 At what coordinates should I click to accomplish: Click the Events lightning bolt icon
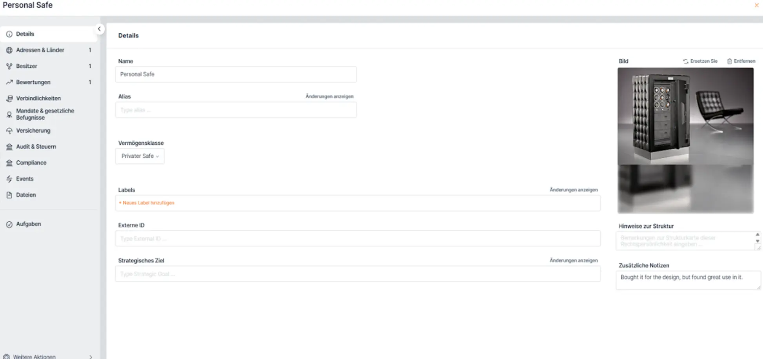(9, 179)
